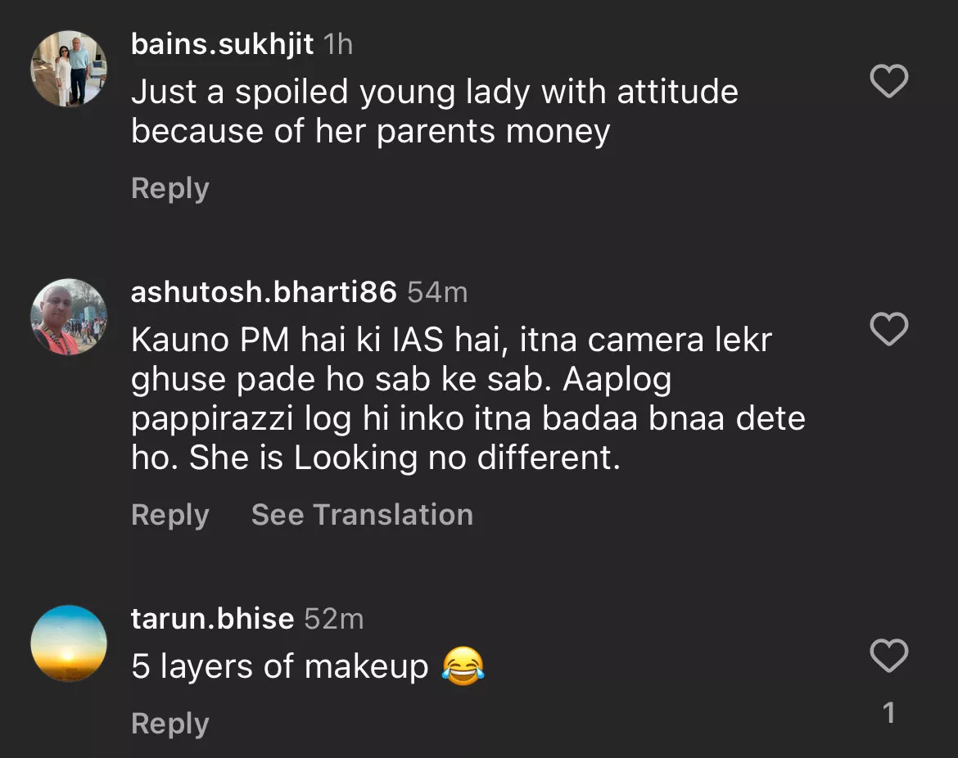The height and width of the screenshot is (758, 958).
Task: Open the bains.sukhjit username link
Action: click(x=222, y=44)
